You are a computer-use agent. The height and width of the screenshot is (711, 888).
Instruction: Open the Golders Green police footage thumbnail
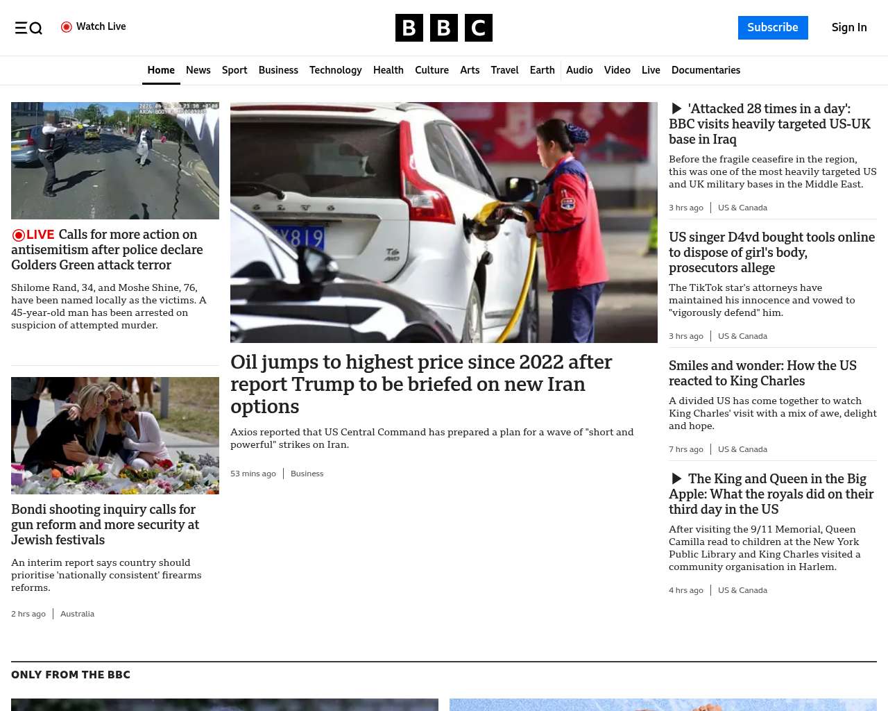pos(115,160)
